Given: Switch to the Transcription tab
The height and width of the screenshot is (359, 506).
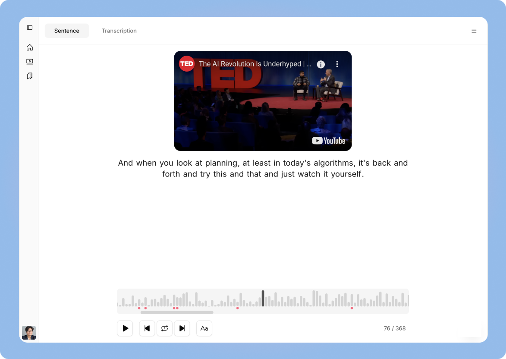Looking at the screenshot, I should (x=119, y=31).
